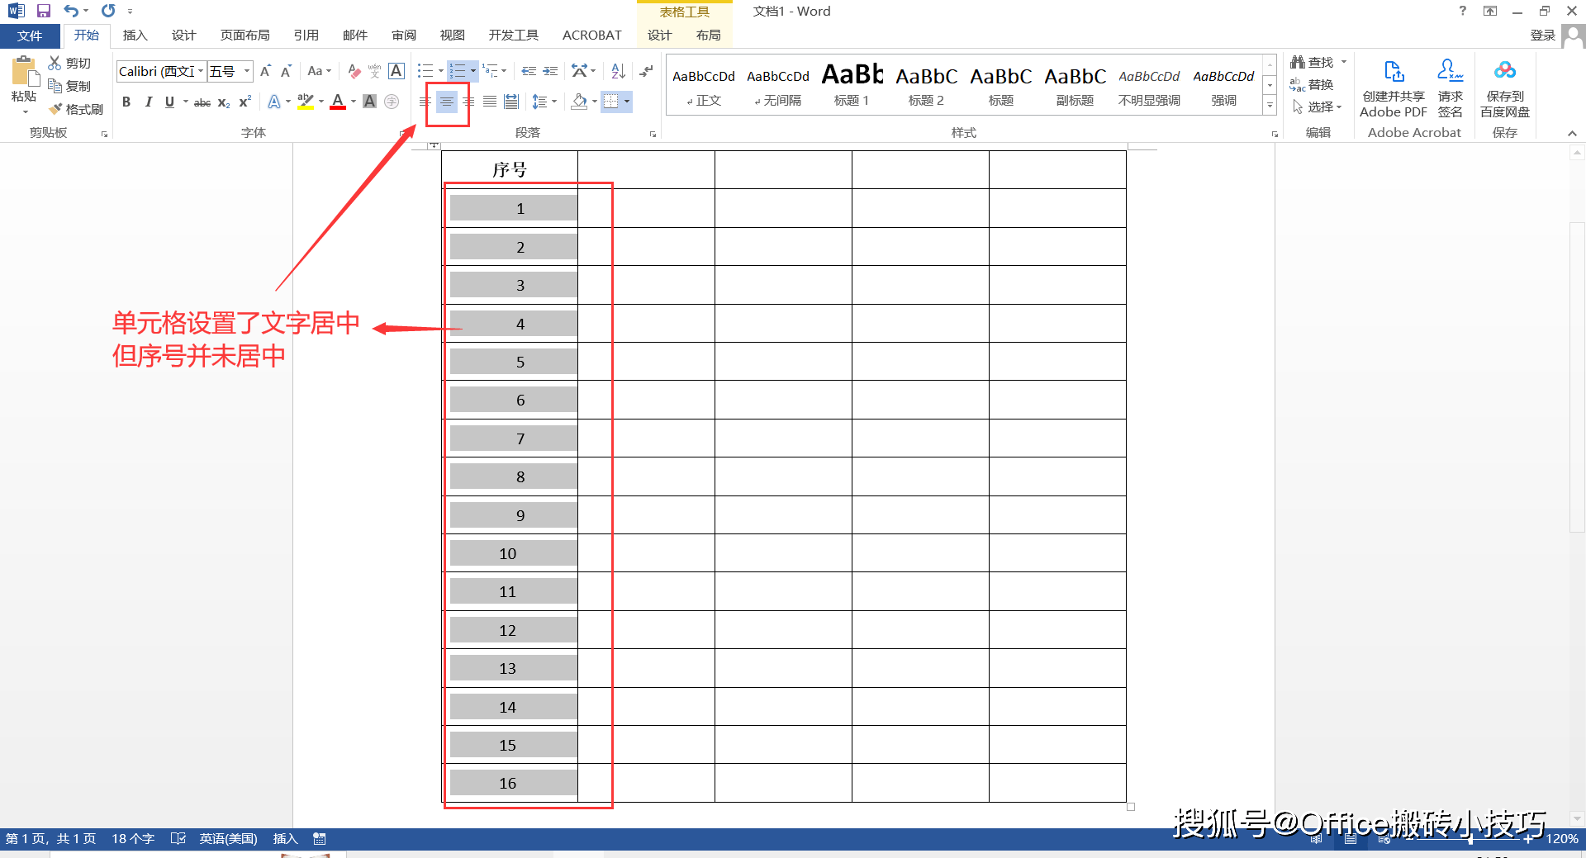This screenshot has width=1586, height=858.
Task: Click the Shrink Font icon
Action: pos(286,71)
